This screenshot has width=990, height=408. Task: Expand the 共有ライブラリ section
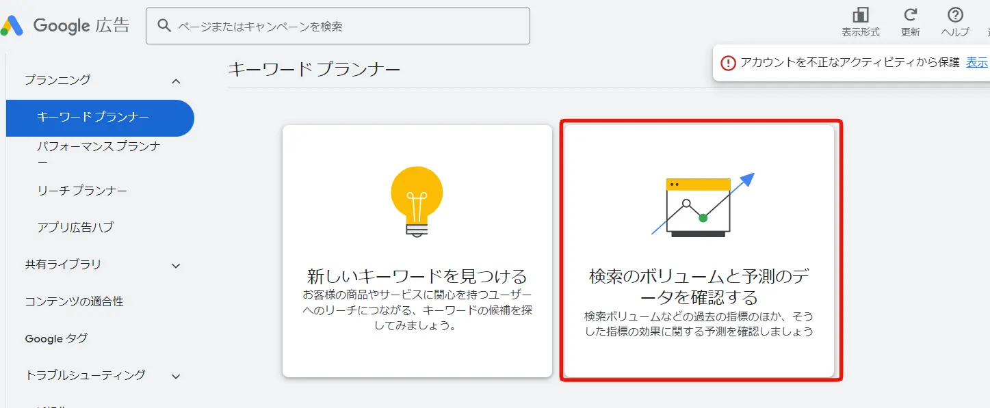(176, 264)
